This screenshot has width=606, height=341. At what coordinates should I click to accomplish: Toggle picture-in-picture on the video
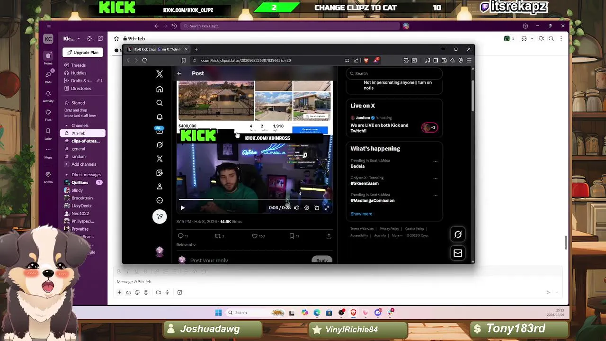(317, 208)
